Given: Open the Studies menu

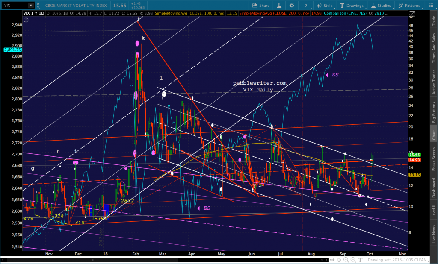Looking at the screenshot, I should click(381, 5).
